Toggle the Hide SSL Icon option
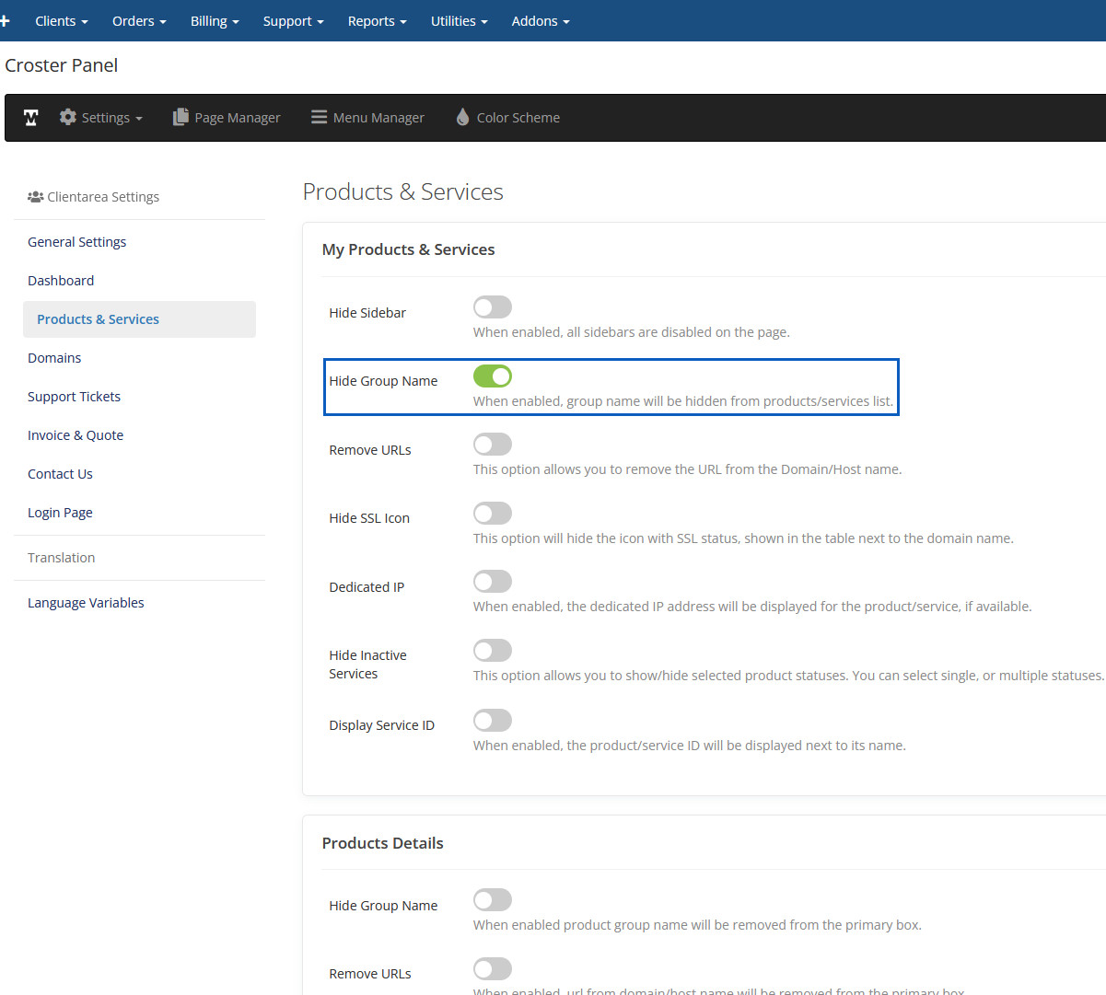The height and width of the screenshot is (995, 1106). (x=493, y=514)
